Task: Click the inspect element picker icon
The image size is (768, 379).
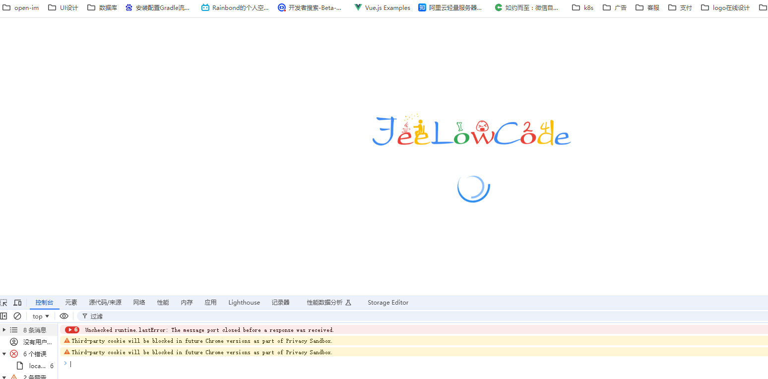Action: (4, 303)
